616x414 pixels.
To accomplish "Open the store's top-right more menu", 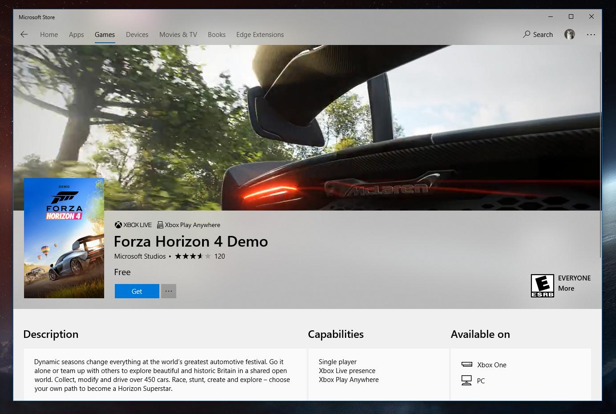I will pos(591,34).
